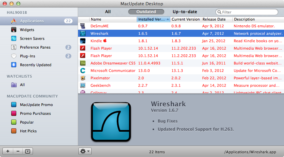This screenshot has width=284, height=157.
Task: Click the /Applications/Wireshark.app path text
Action: pyautogui.click(x=250, y=152)
